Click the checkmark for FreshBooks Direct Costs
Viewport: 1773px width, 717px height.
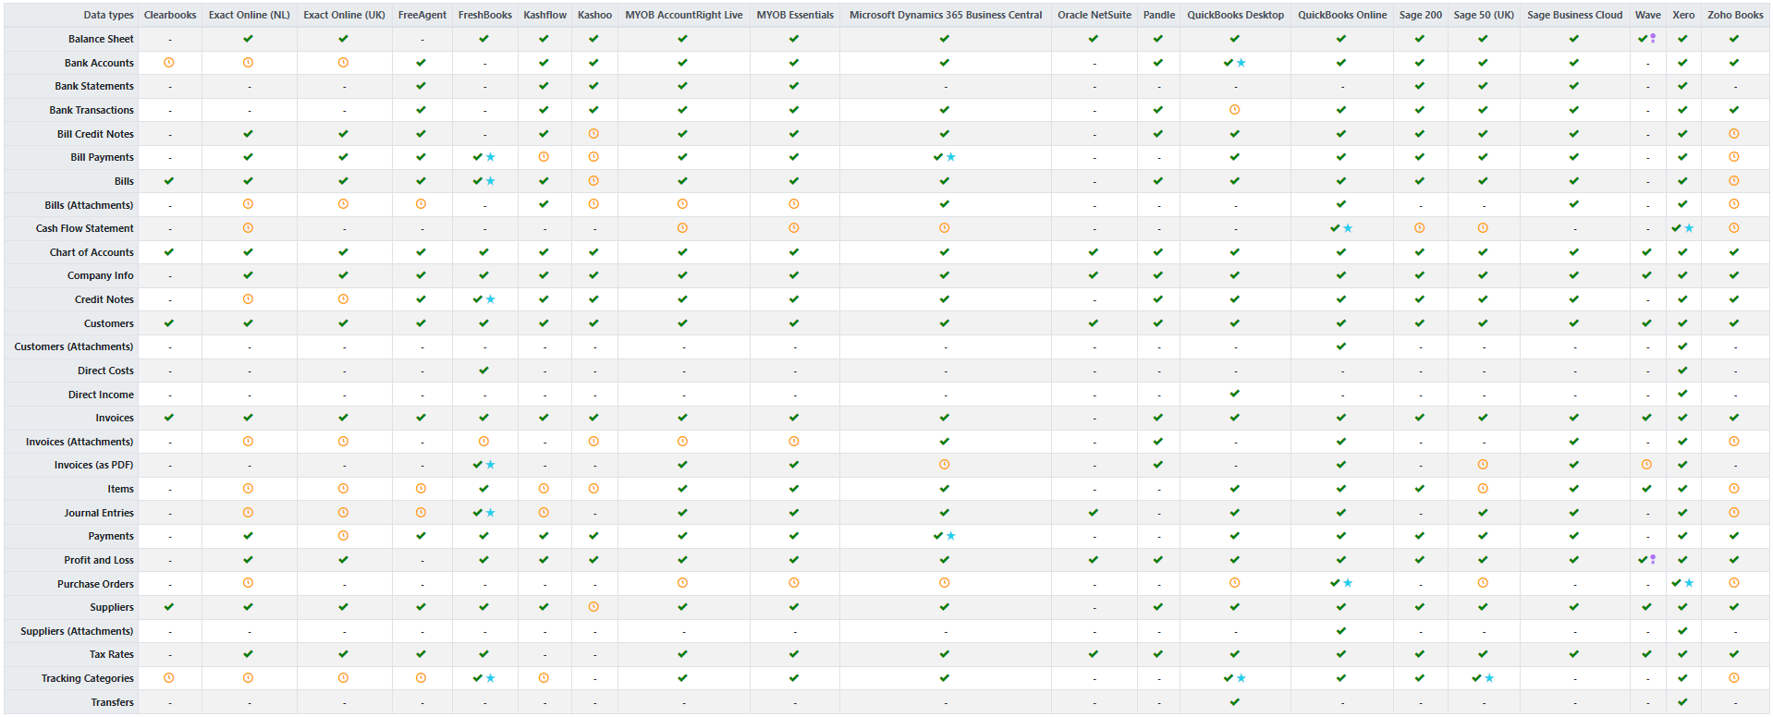(x=483, y=371)
